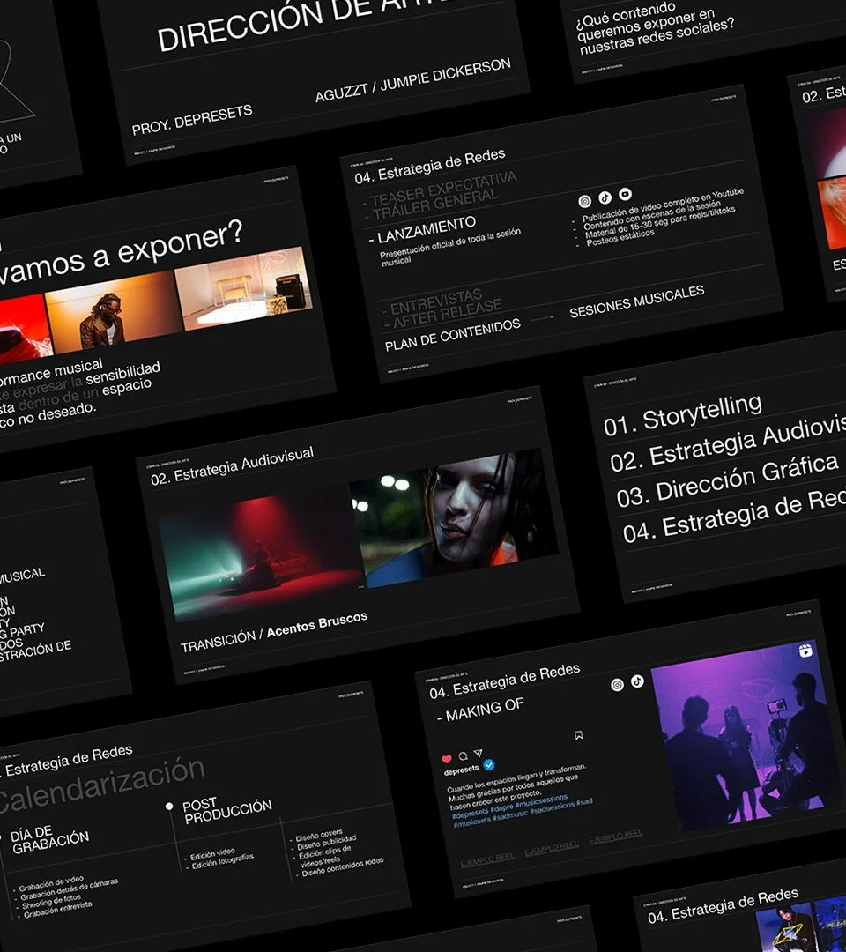Select the dimmed 'TEASER EXPECTATIVA' item
This screenshot has width=846, height=952.
[x=441, y=190]
